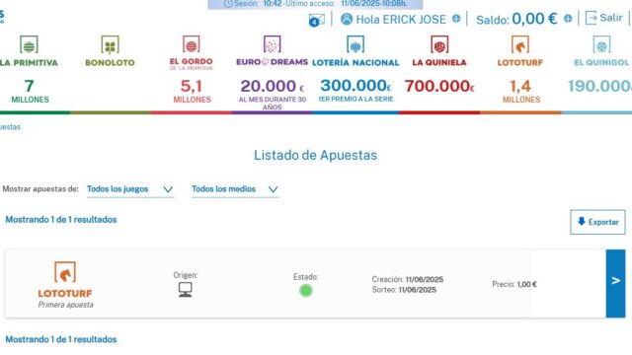Click the session clock icon

click(x=228, y=4)
